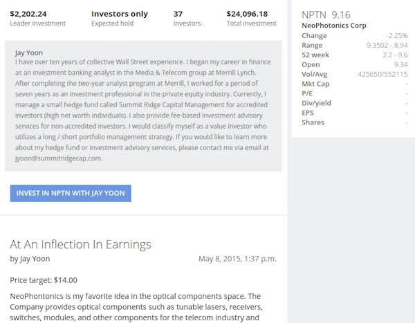Open the 'At An Inflection In Earnings' article title
The width and height of the screenshot is (415, 323).
[x=80, y=244]
